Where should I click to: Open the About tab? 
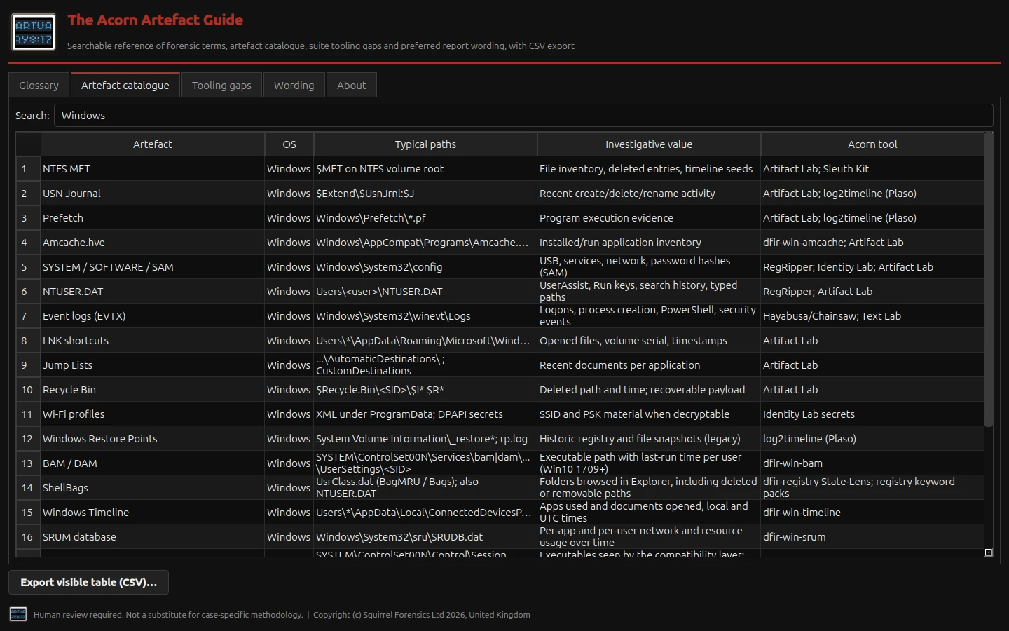click(x=352, y=85)
